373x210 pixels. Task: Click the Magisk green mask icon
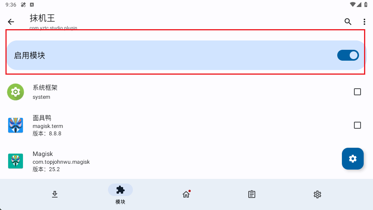[x=16, y=161]
